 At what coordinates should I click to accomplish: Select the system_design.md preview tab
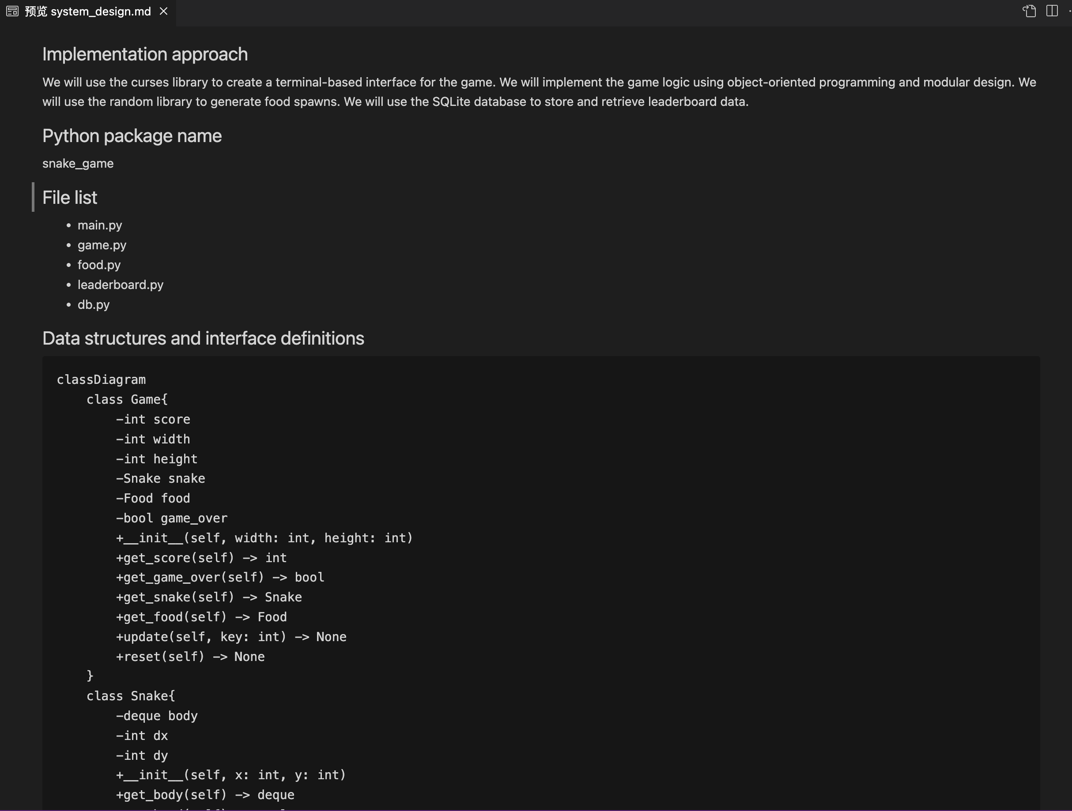pos(88,11)
